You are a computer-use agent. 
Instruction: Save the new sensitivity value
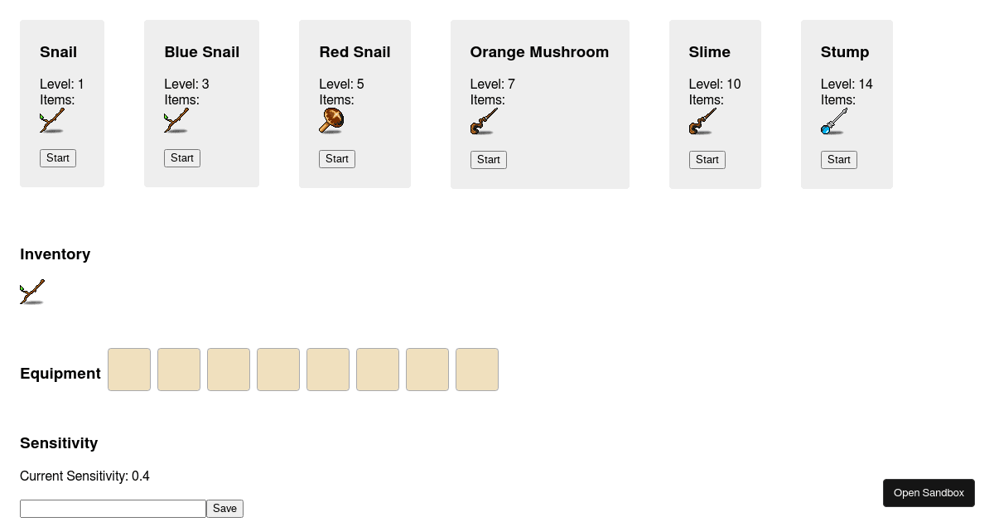point(224,508)
